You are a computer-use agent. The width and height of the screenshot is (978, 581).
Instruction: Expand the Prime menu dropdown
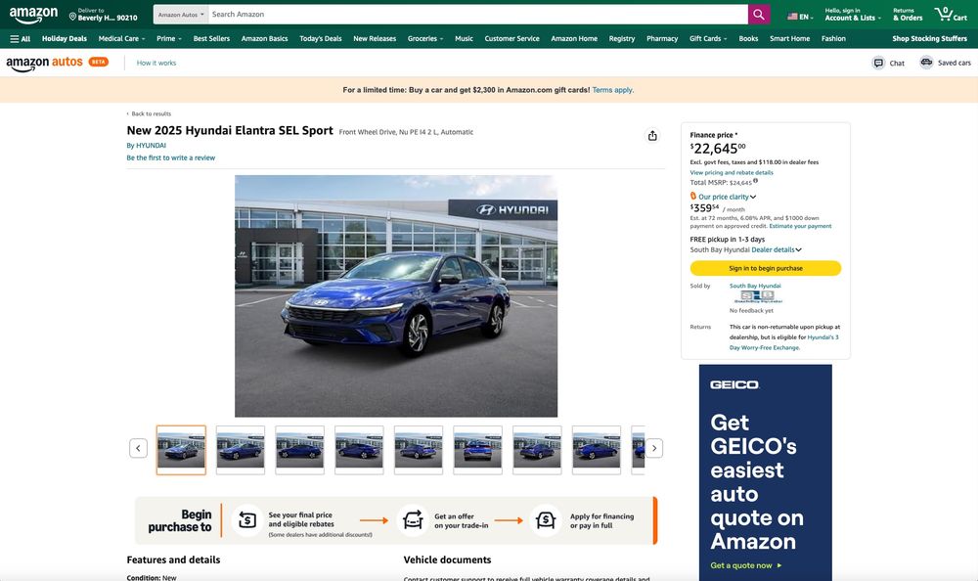[169, 39]
